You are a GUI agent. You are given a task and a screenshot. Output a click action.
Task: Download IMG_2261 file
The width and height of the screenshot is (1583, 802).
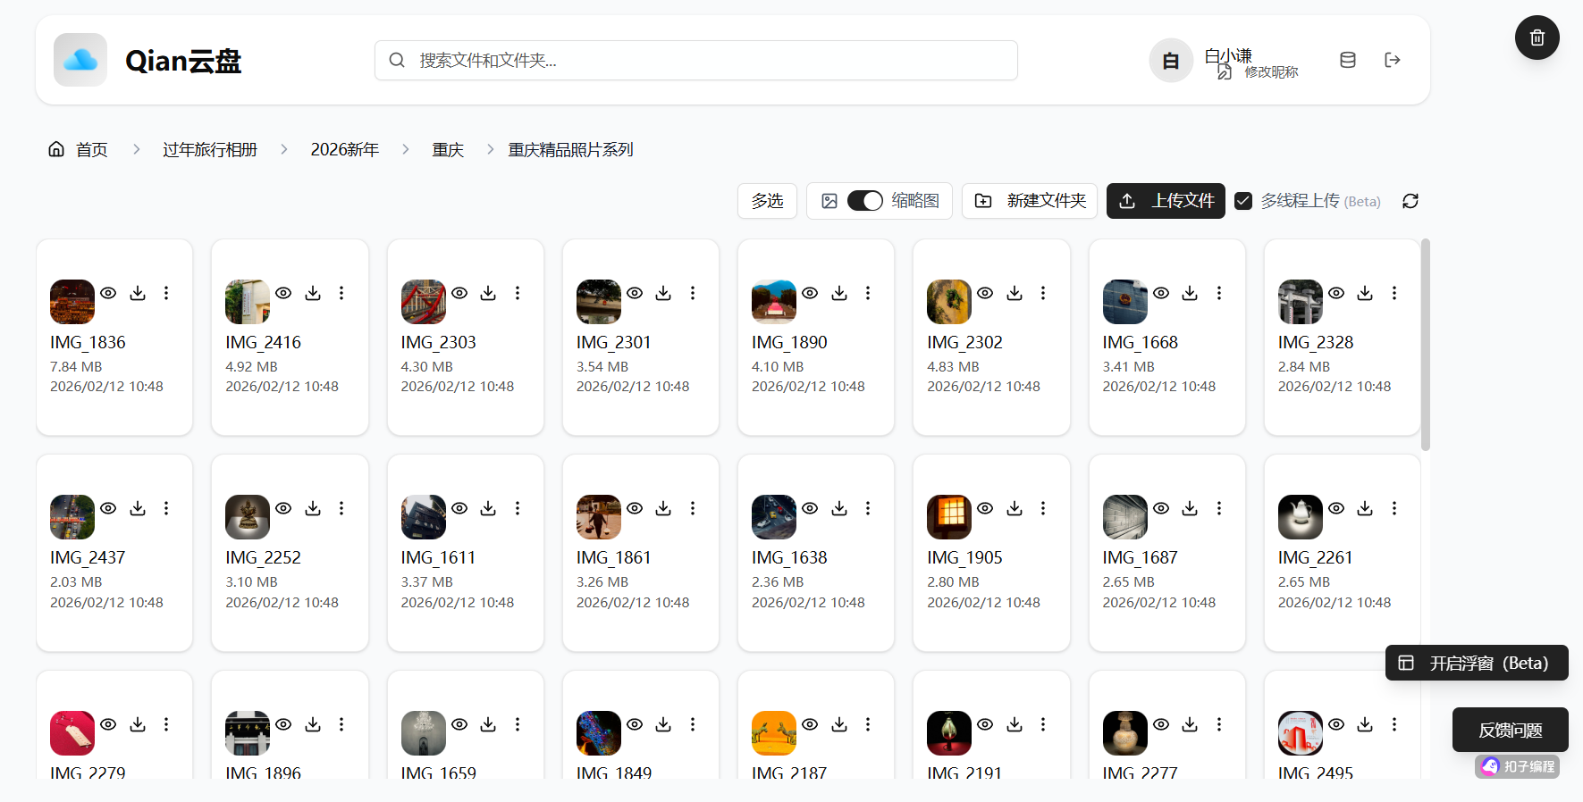coord(1365,508)
